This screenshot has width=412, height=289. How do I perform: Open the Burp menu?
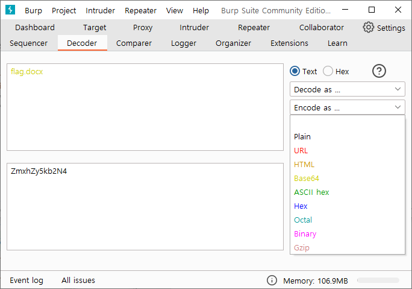coord(33,10)
